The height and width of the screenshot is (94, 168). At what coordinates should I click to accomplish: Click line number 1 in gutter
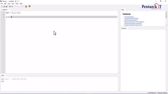tap(4, 13)
